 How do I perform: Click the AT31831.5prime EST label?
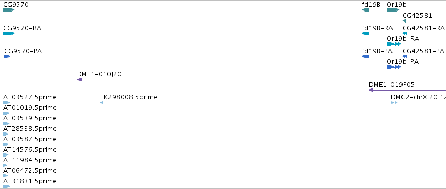(x=30, y=181)
